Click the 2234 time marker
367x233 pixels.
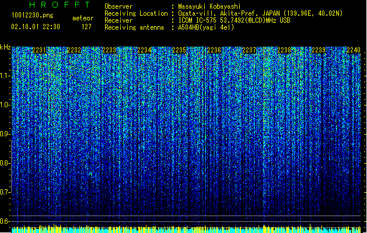(144, 50)
